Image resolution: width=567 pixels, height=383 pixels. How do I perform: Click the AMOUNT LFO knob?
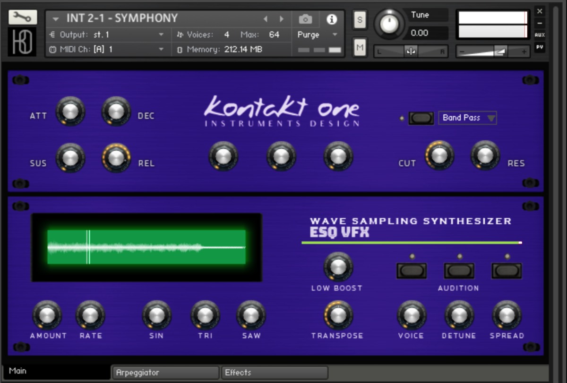[47, 315]
